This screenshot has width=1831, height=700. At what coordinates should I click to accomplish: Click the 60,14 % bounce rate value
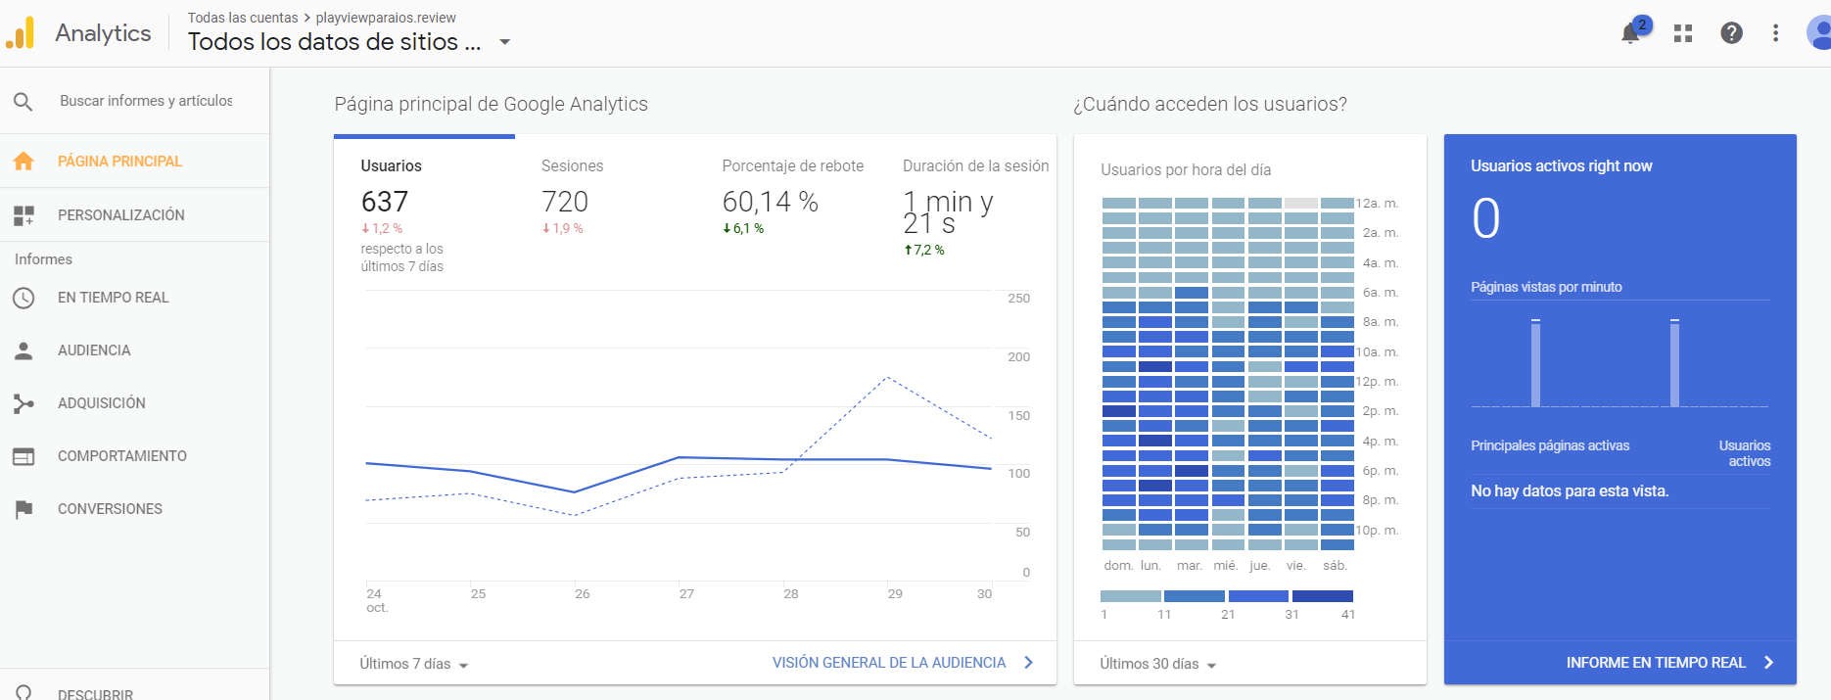(x=770, y=202)
